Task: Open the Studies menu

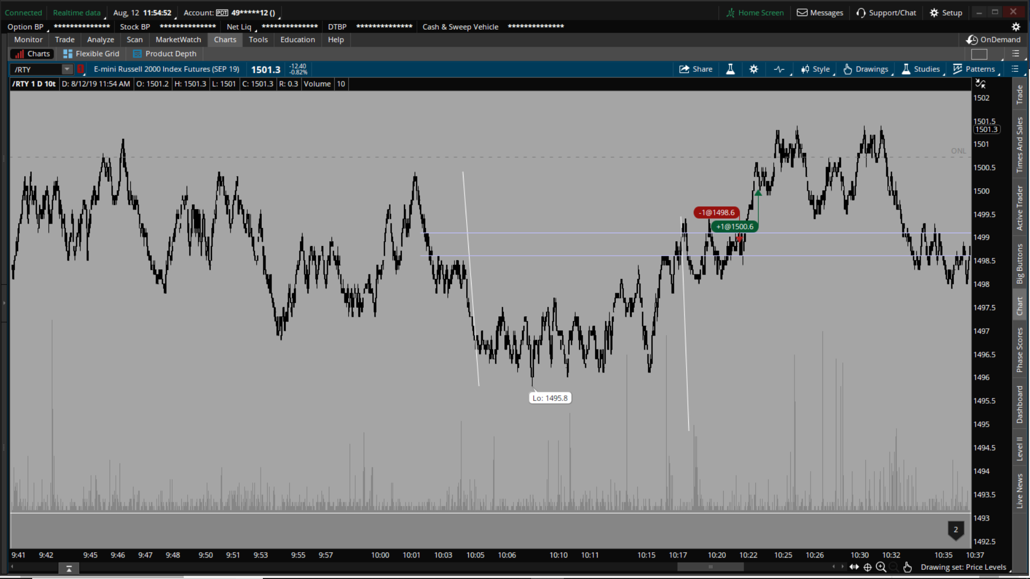Action: [x=921, y=69]
